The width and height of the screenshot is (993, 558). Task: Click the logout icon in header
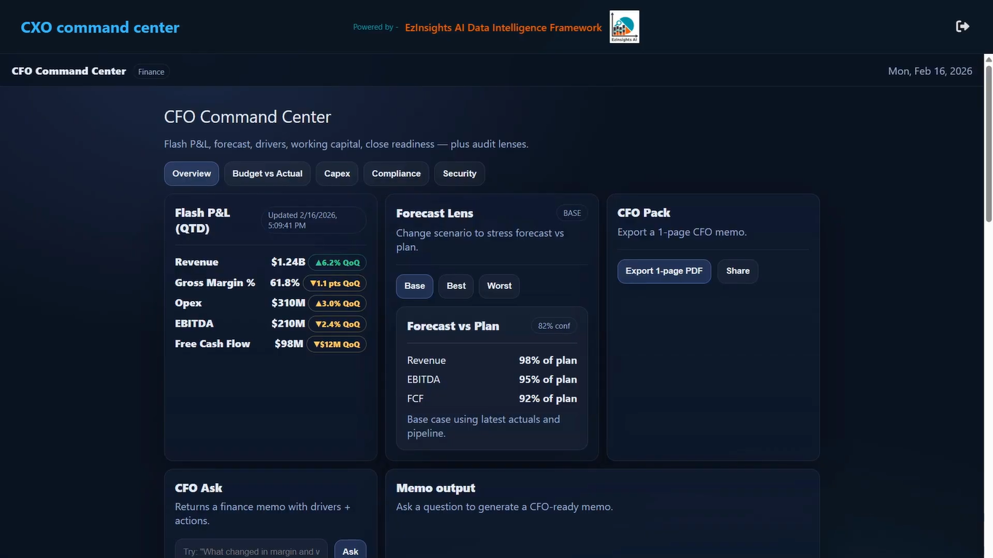[x=962, y=26]
